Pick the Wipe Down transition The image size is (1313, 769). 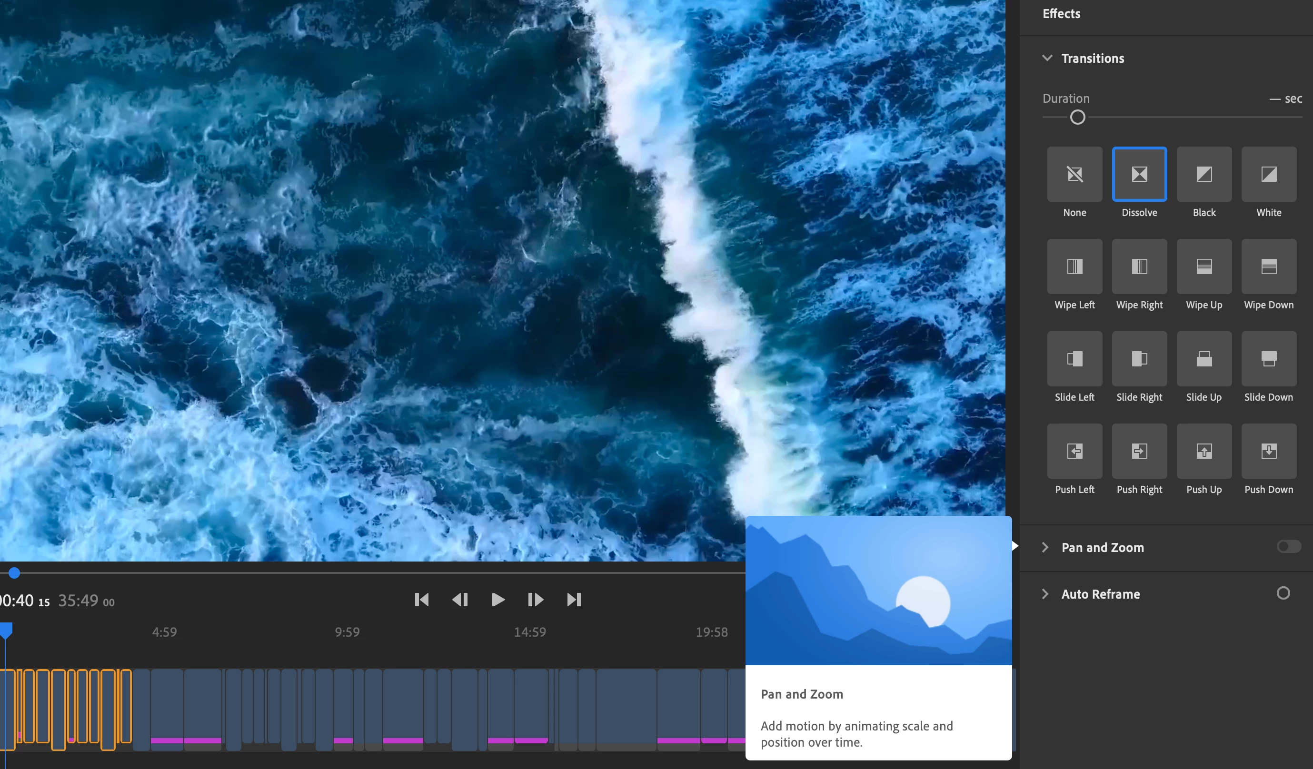(x=1268, y=266)
